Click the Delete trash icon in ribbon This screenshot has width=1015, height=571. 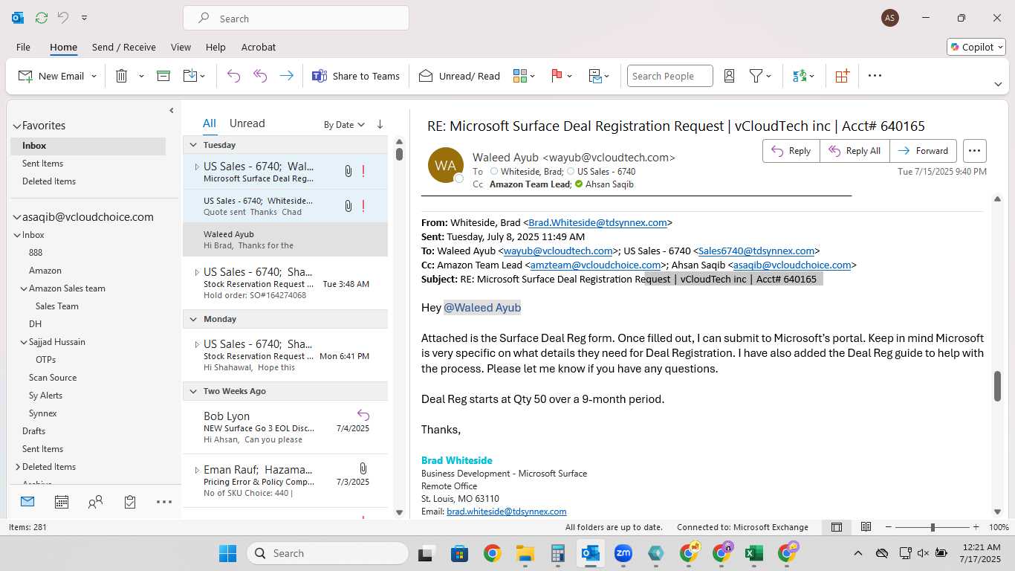pyautogui.click(x=122, y=76)
